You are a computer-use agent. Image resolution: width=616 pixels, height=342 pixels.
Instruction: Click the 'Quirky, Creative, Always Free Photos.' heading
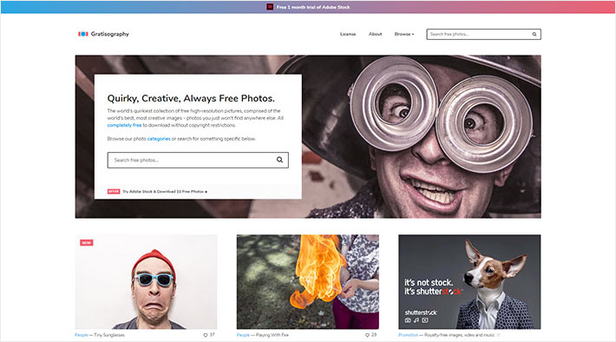point(191,98)
